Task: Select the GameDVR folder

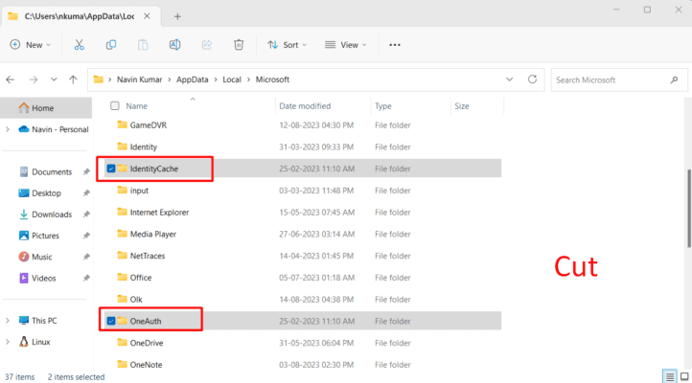Action: tap(148, 125)
